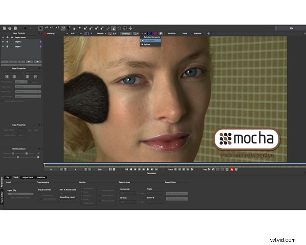Viewport: 306px width, 245px height.
Task: Select Layer 1 in the layer list
Action: [x=20, y=46]
